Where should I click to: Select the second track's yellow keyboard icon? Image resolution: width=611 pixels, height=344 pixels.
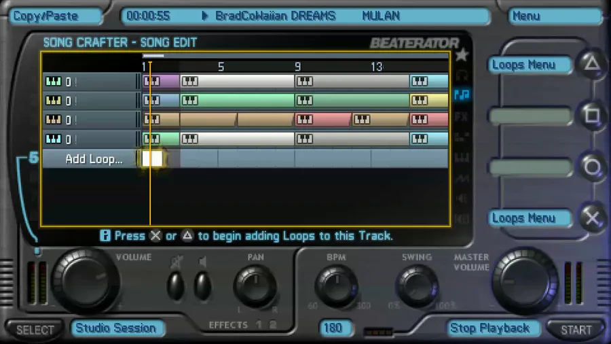pyautogui.click(x=54, y=101)
